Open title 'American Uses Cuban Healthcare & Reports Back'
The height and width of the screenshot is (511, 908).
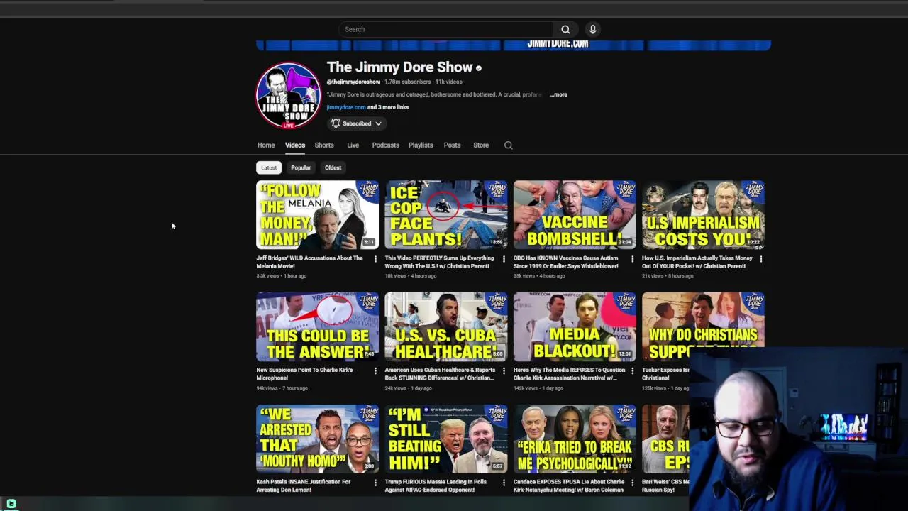[x=440, y=374]
